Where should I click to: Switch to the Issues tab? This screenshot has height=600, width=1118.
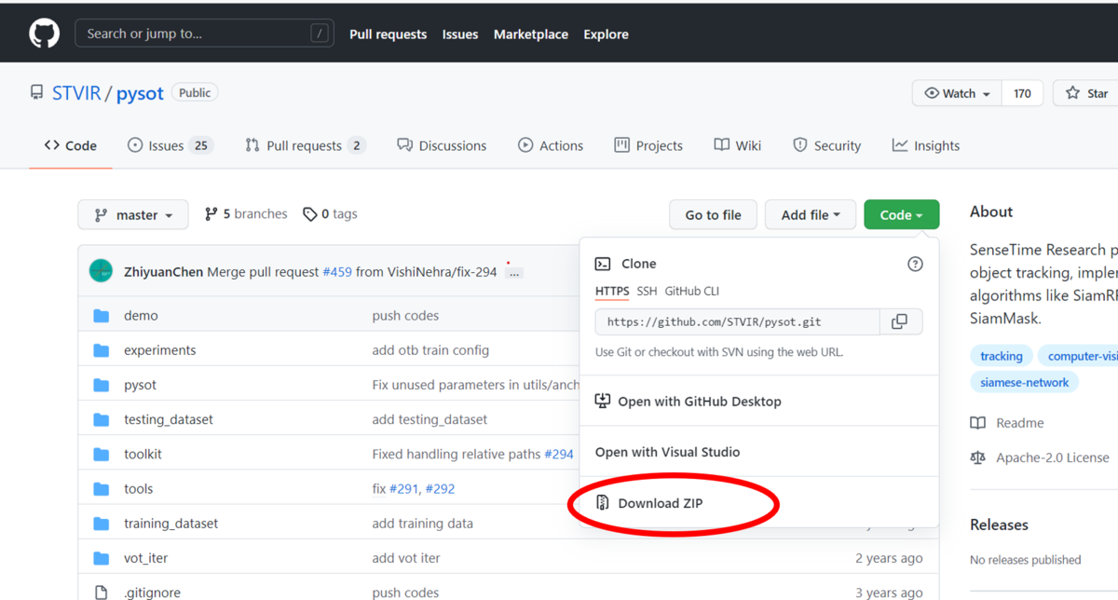(170, 145)
